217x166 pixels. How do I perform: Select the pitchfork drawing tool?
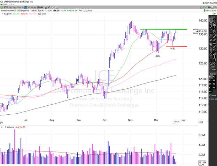[211, 40]
